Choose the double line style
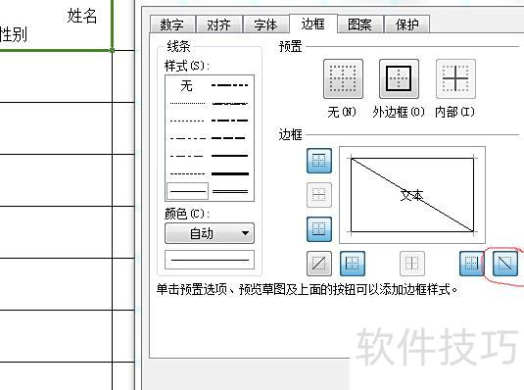The image size is (524, 390). 230,191
